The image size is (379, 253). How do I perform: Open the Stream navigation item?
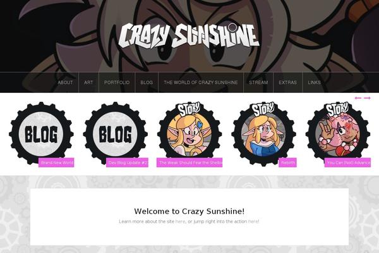[258, 82]
